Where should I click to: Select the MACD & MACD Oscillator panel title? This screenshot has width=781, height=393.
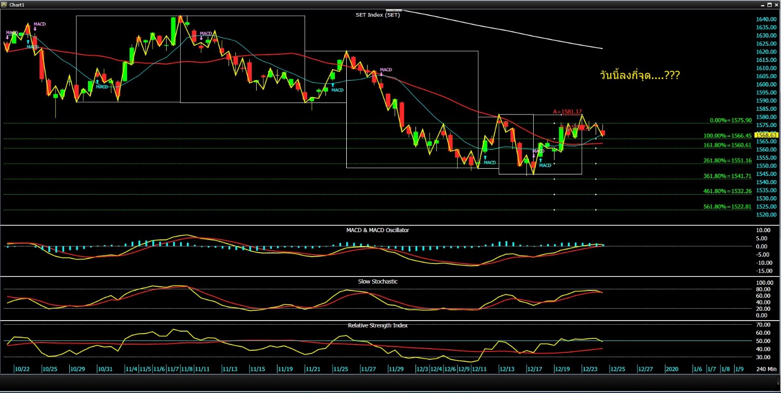click(x=377, y=230)
